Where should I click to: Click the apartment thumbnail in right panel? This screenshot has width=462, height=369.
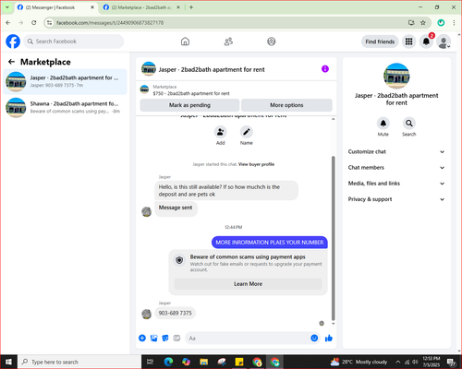click(396, 76)
